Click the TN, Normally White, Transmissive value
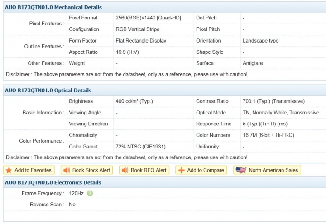This screenshot has height=224, width=326. pyautogui.click(x=281, y=113)
